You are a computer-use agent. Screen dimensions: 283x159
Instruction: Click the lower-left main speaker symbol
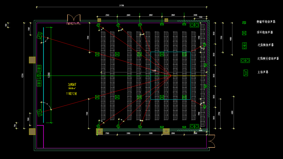[39, 113]
